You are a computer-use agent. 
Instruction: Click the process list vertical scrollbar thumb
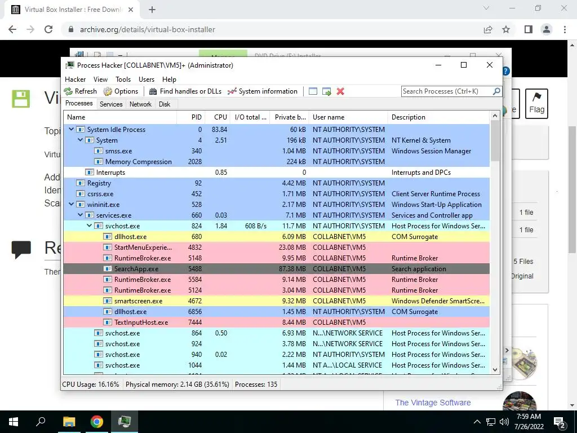495,140
